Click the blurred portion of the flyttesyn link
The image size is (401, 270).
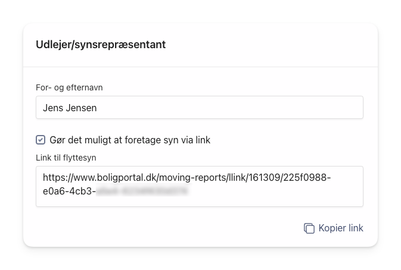click(x=142, y=192)
